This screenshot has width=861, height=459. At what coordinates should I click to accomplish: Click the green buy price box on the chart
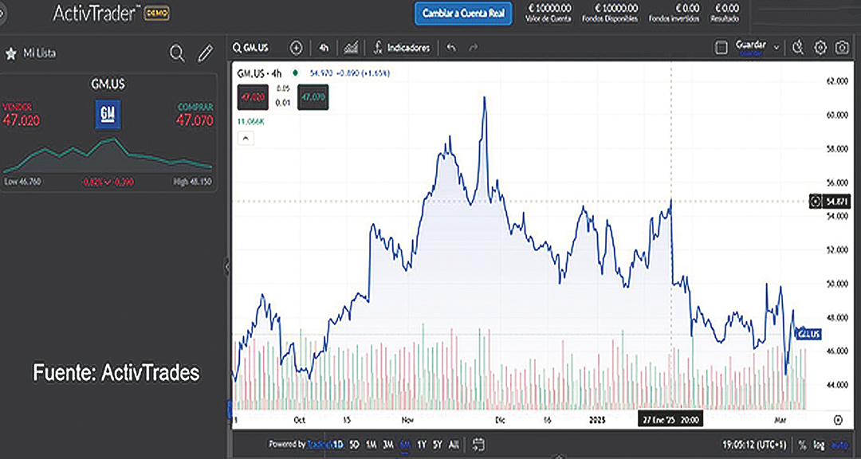pos(313,97)
